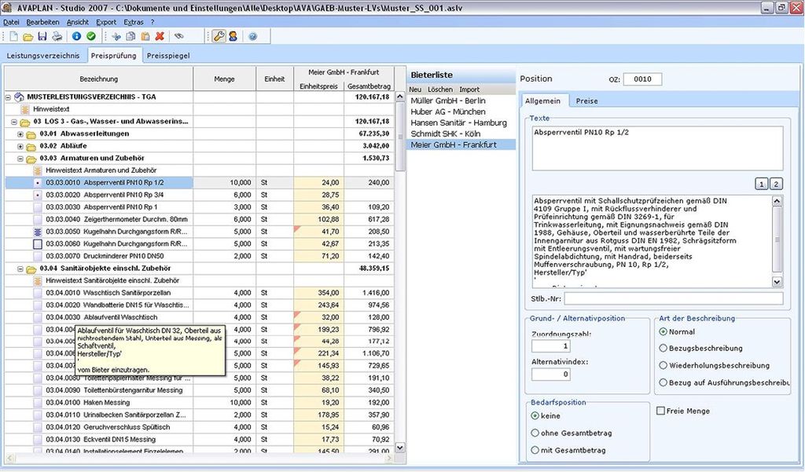Click the Print toolbar icon
Viewport: 805px width, 472px height.
(x=57, y=36)
